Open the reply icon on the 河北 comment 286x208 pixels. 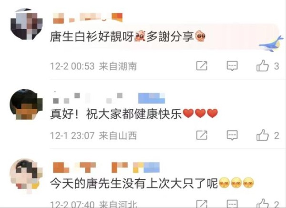pos(232,204)
